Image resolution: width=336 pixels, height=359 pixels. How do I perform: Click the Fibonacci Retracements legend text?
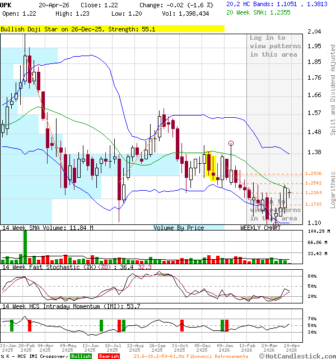point(190,356)
